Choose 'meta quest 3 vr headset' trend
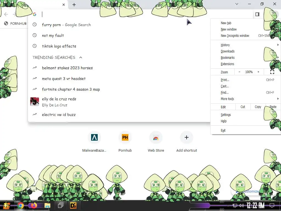Screen dimensions: 281x211 [119, 79]
